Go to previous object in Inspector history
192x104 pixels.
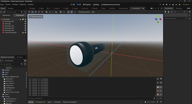pyautogui.click(x=184, y=12)
